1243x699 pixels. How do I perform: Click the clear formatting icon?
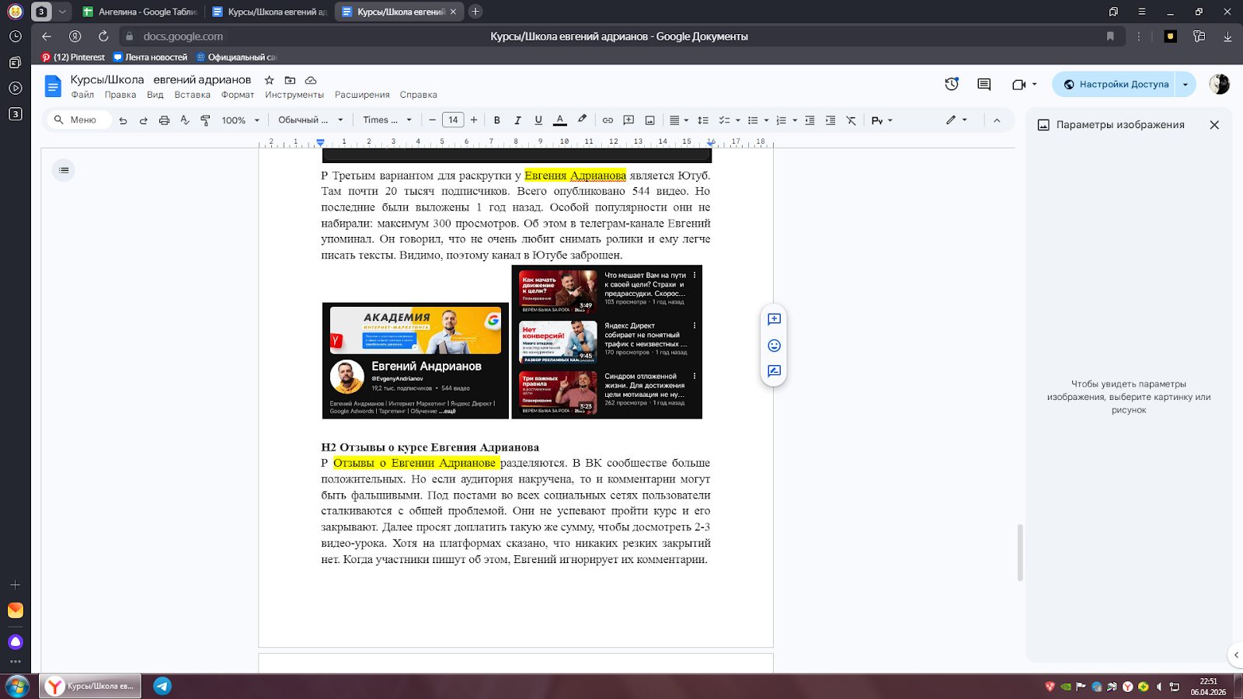(x=851, y=120)
